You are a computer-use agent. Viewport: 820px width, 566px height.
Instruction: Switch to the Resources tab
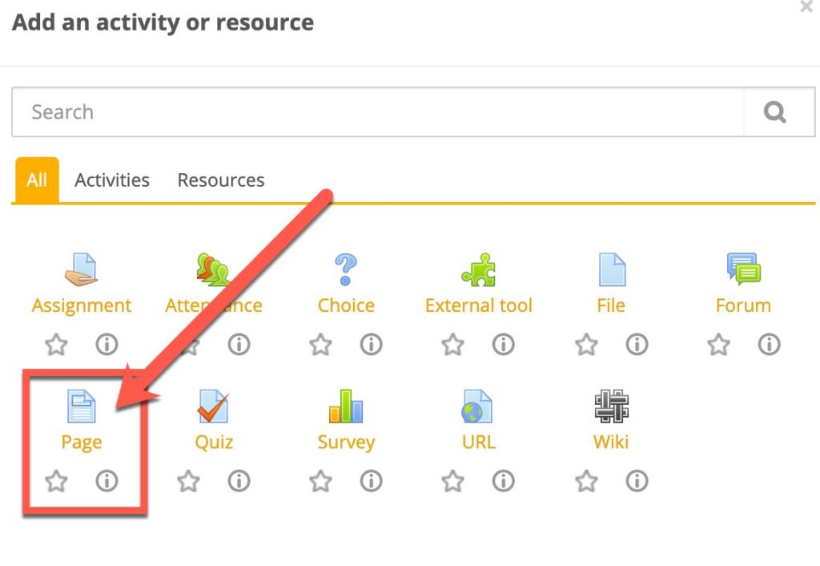(221, 180)
